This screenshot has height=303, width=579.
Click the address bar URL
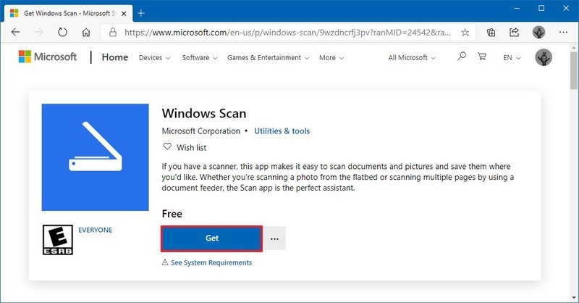pyautogui.click(x=287, y=33)
